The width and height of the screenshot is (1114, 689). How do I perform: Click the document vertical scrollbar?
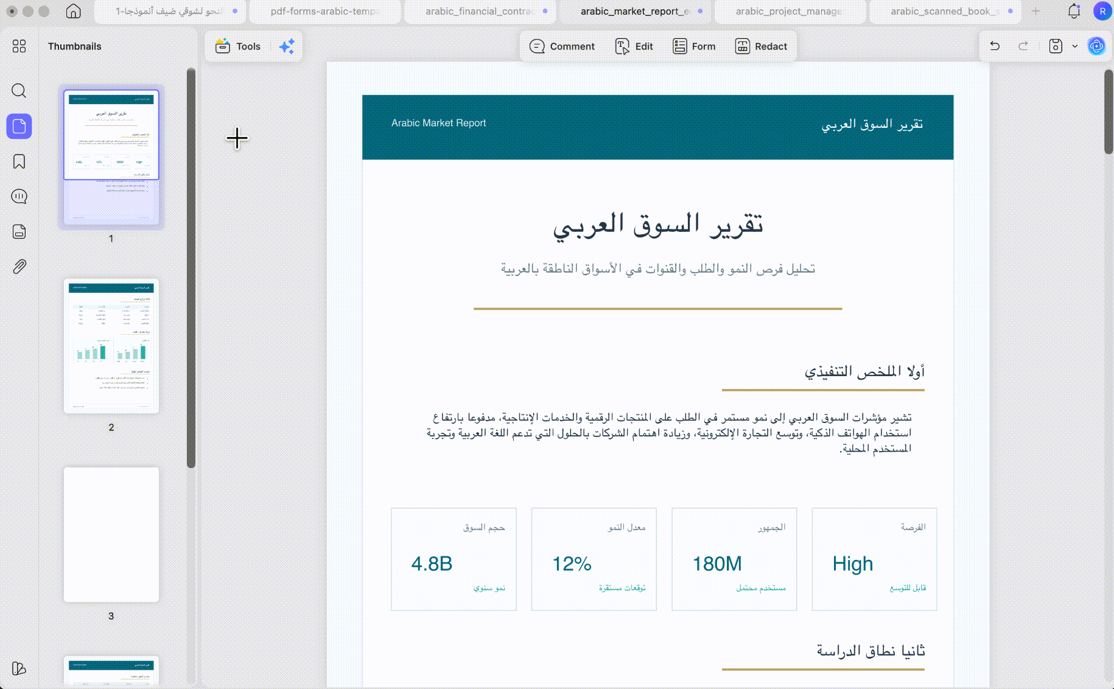tap(1109, 112)
